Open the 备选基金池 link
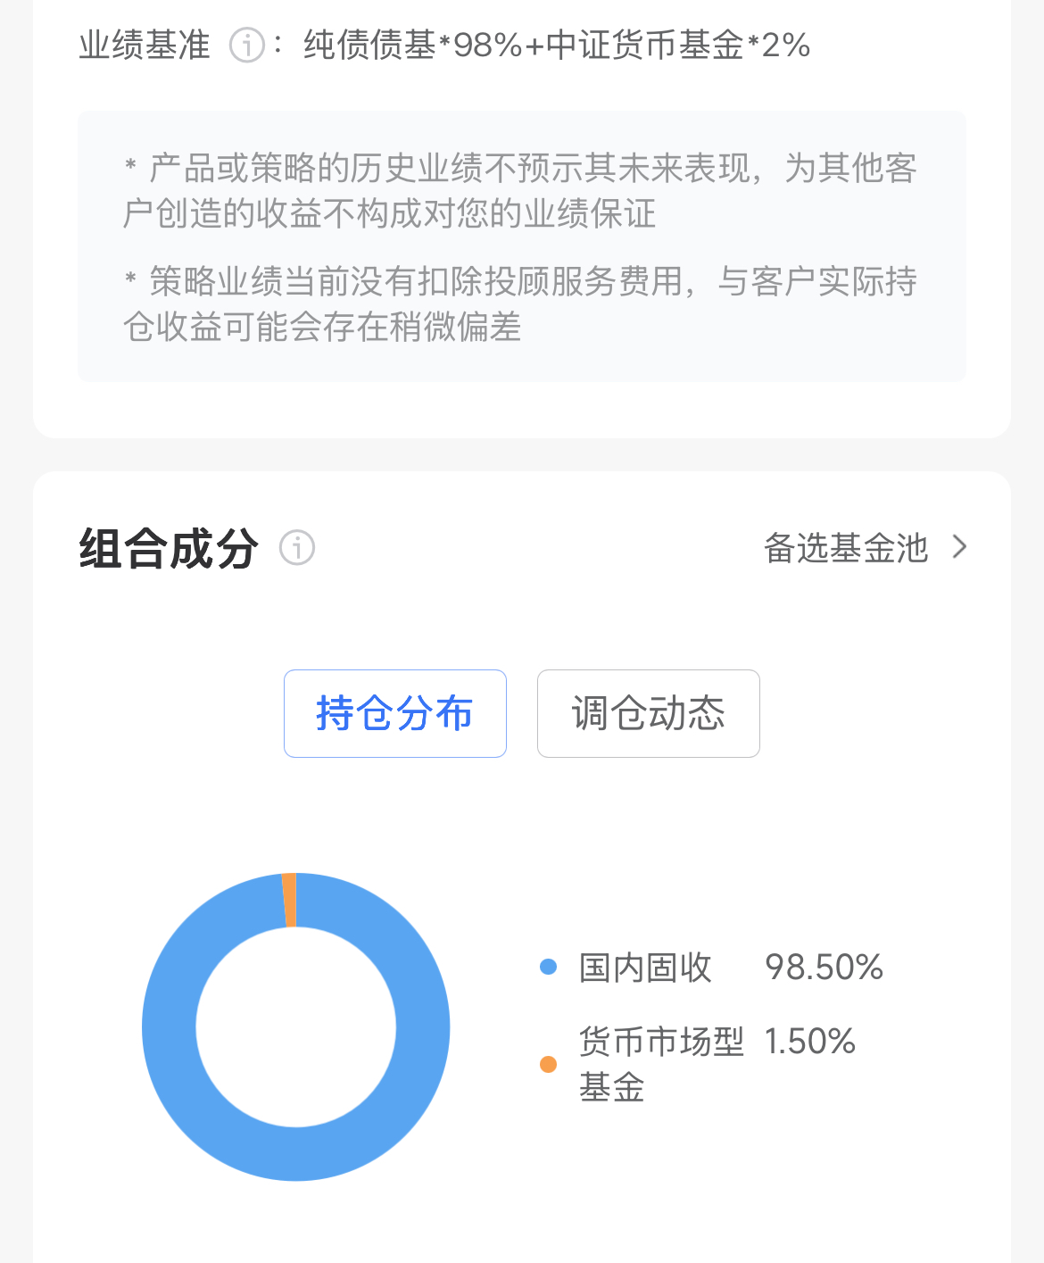 click(x=846, y=548)
